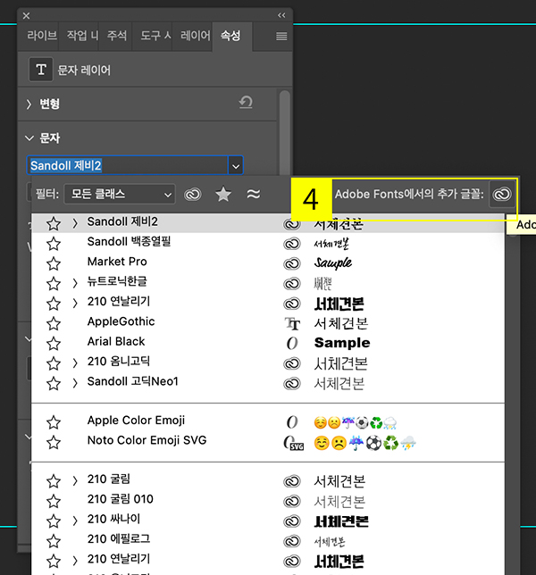Star the 210 굴림 010 font
The height and width of the screenshot is (575, 536).
(54, 501)
